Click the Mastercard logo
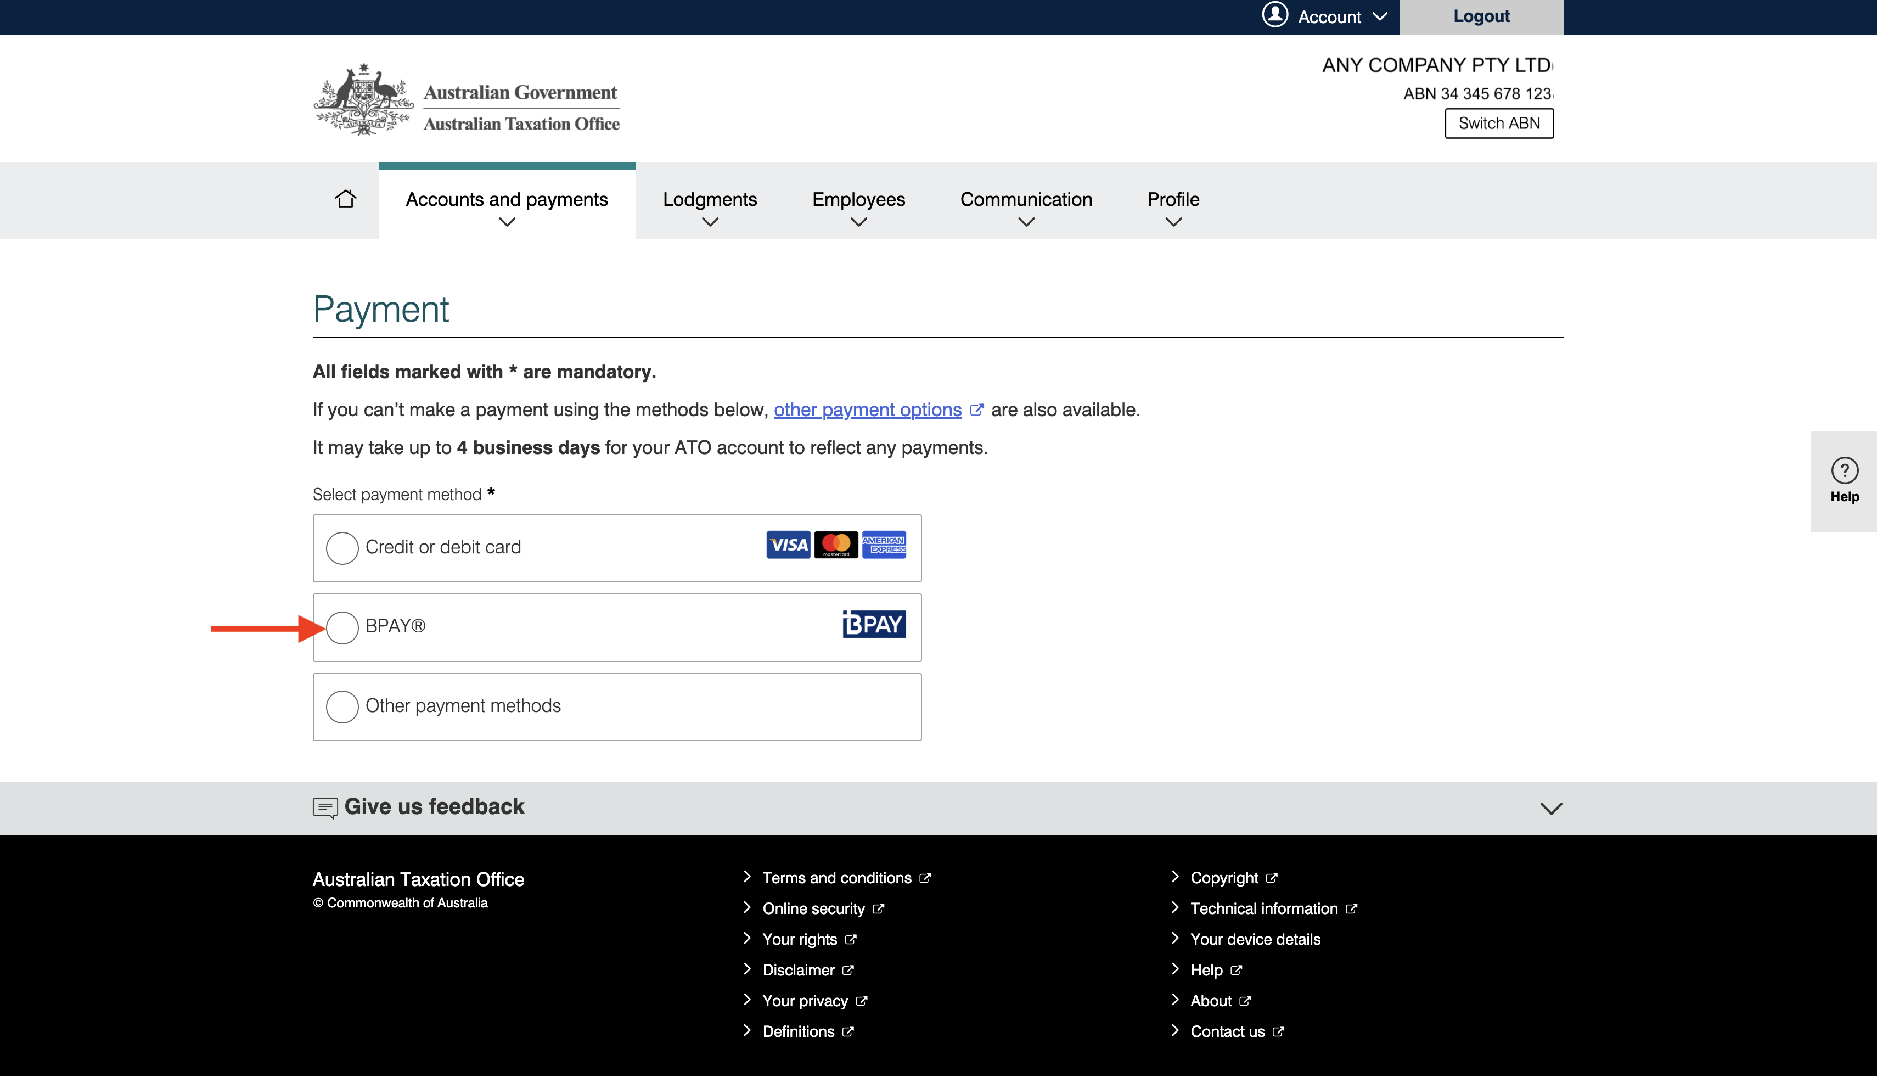 point(836,545)
